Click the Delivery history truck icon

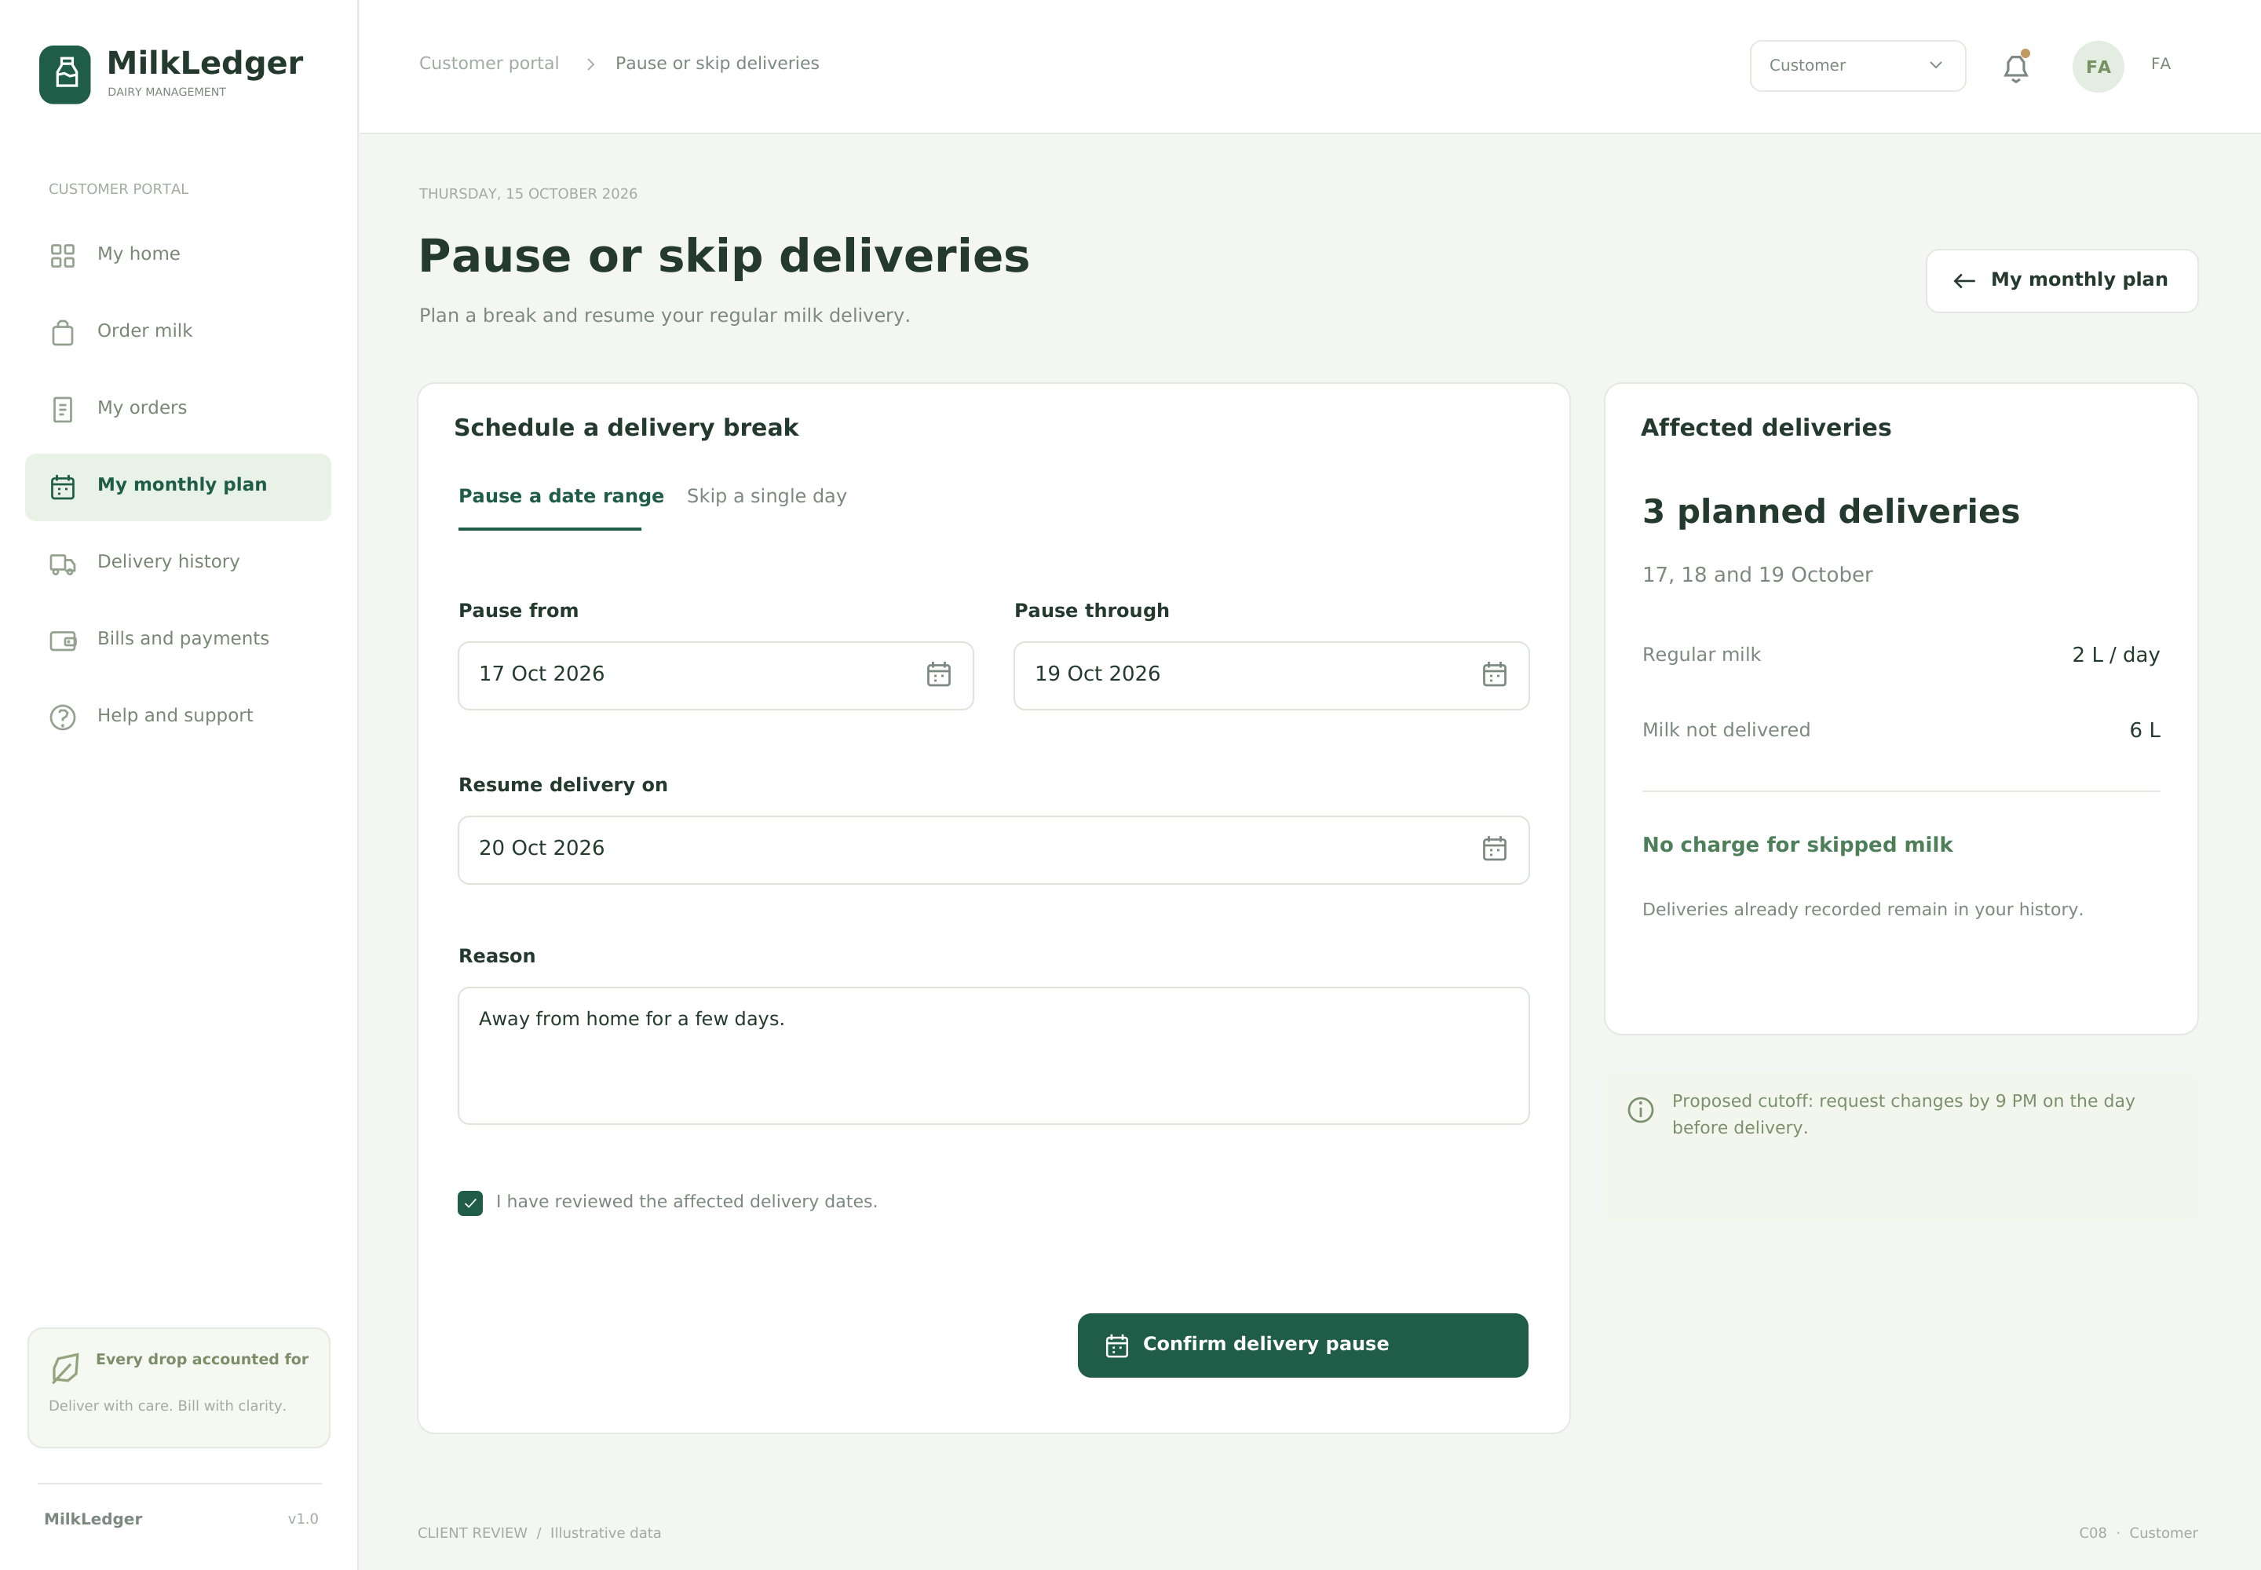63,564
